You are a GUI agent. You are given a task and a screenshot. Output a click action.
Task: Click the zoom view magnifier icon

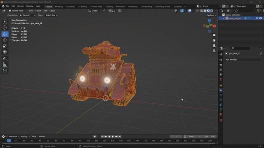214,35
